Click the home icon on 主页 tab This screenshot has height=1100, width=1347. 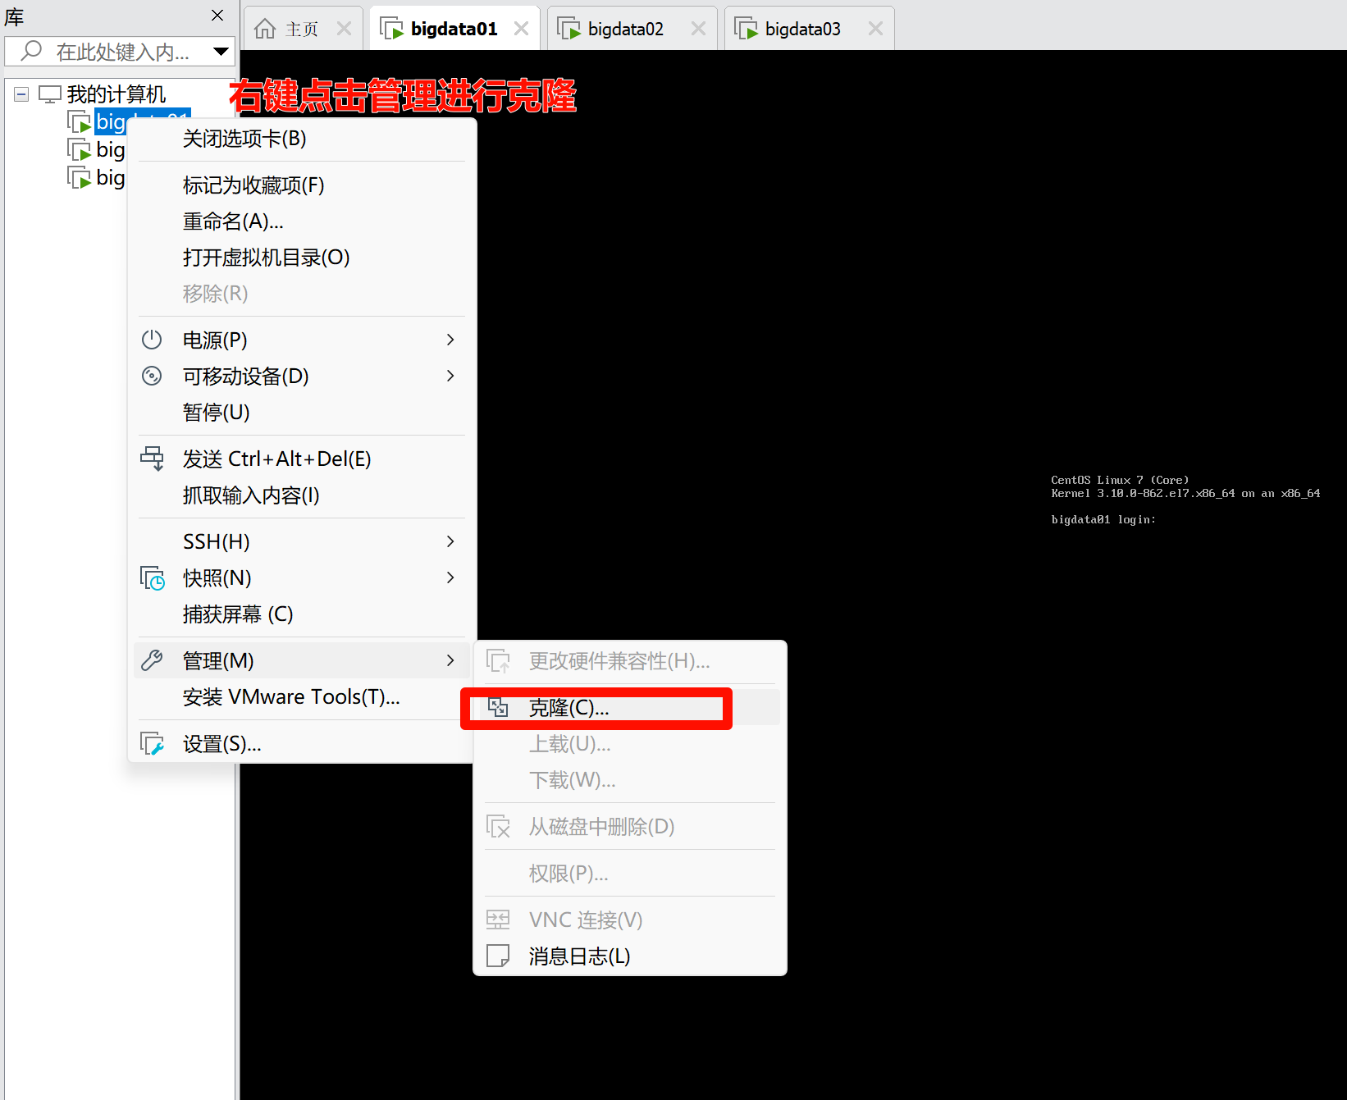click(265, 29)
